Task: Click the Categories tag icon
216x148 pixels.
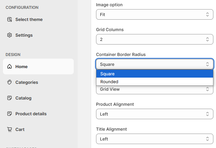Action: pyautogui.click(x=10, y=82)
